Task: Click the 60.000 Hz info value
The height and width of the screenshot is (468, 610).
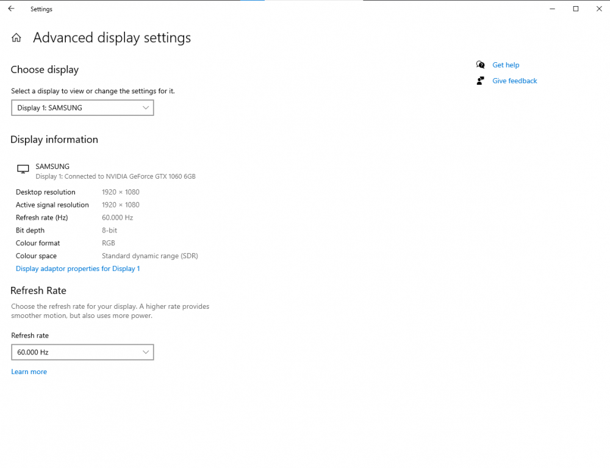Action: [118, 217]
